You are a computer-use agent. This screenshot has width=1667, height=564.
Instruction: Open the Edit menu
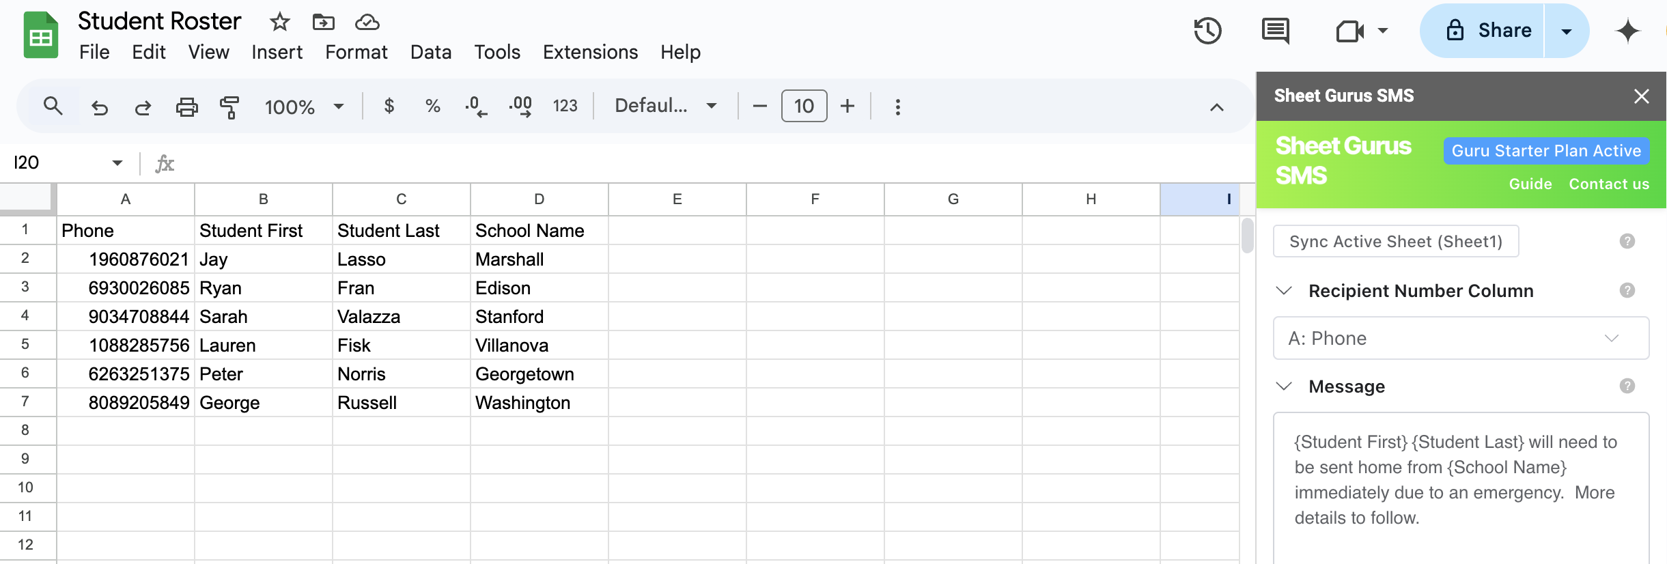149,53
